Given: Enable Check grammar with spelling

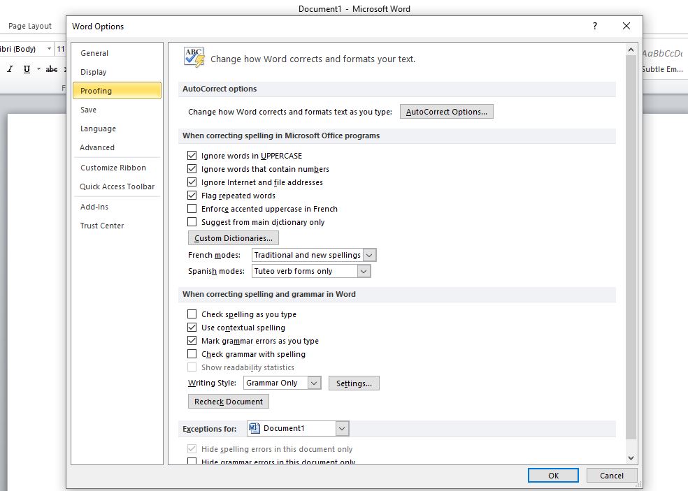Looking at the screenshot, I should pyautogui.click(x=192, y=353).
